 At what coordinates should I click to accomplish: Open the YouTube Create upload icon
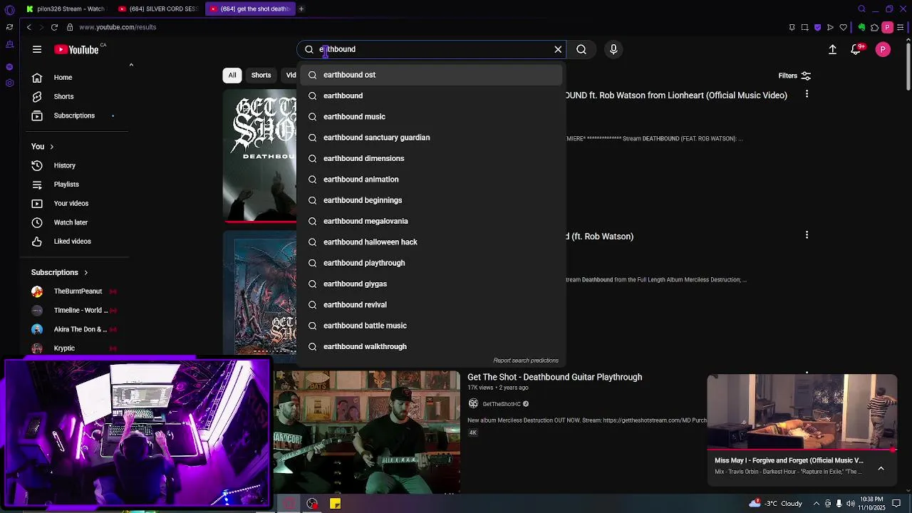point(832,49)
